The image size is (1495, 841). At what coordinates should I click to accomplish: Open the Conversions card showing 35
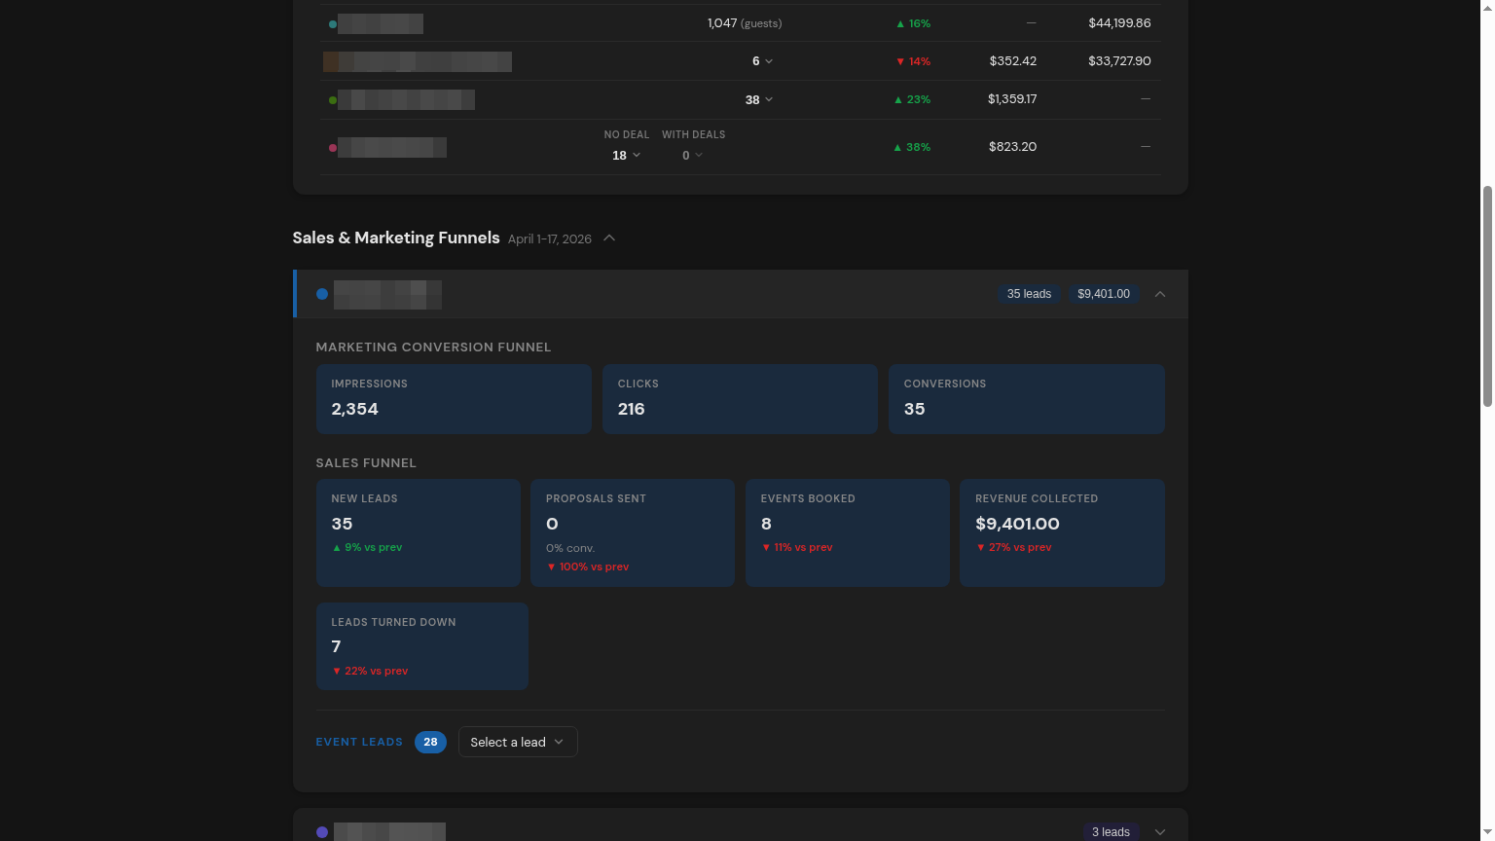pos(1027,399)
